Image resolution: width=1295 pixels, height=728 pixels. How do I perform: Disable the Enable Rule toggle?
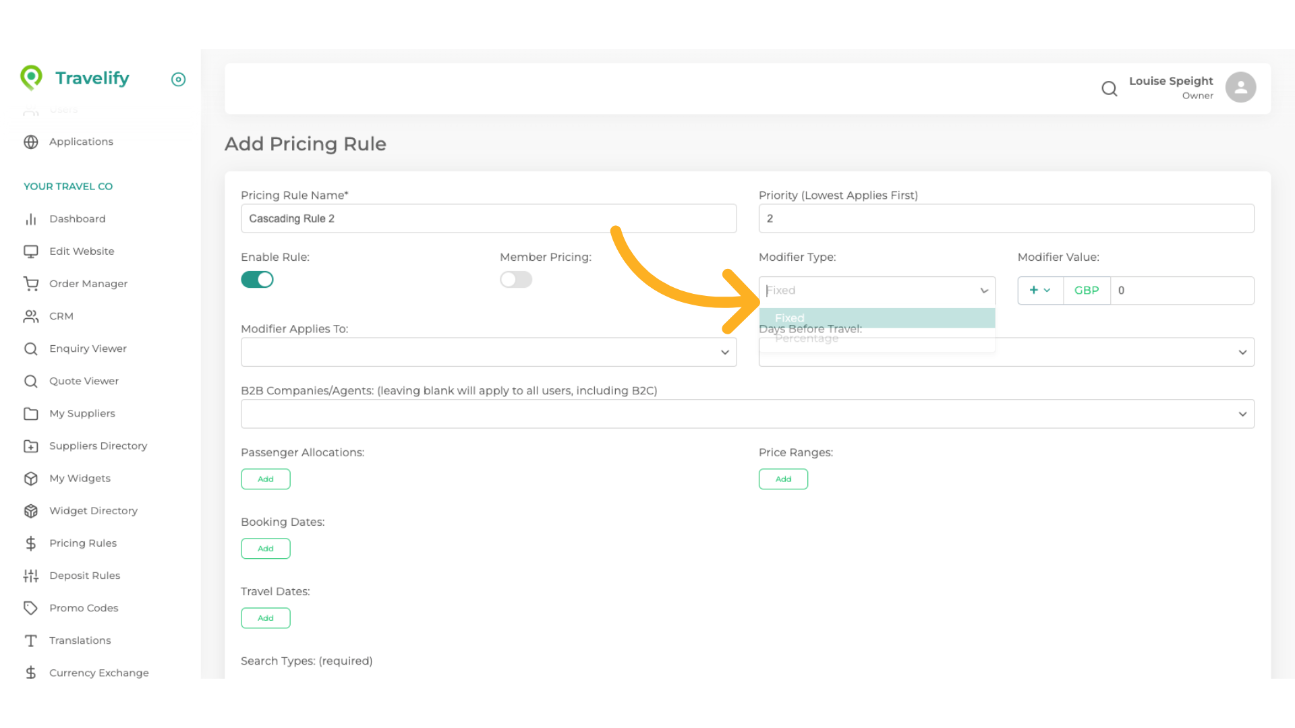257,280
